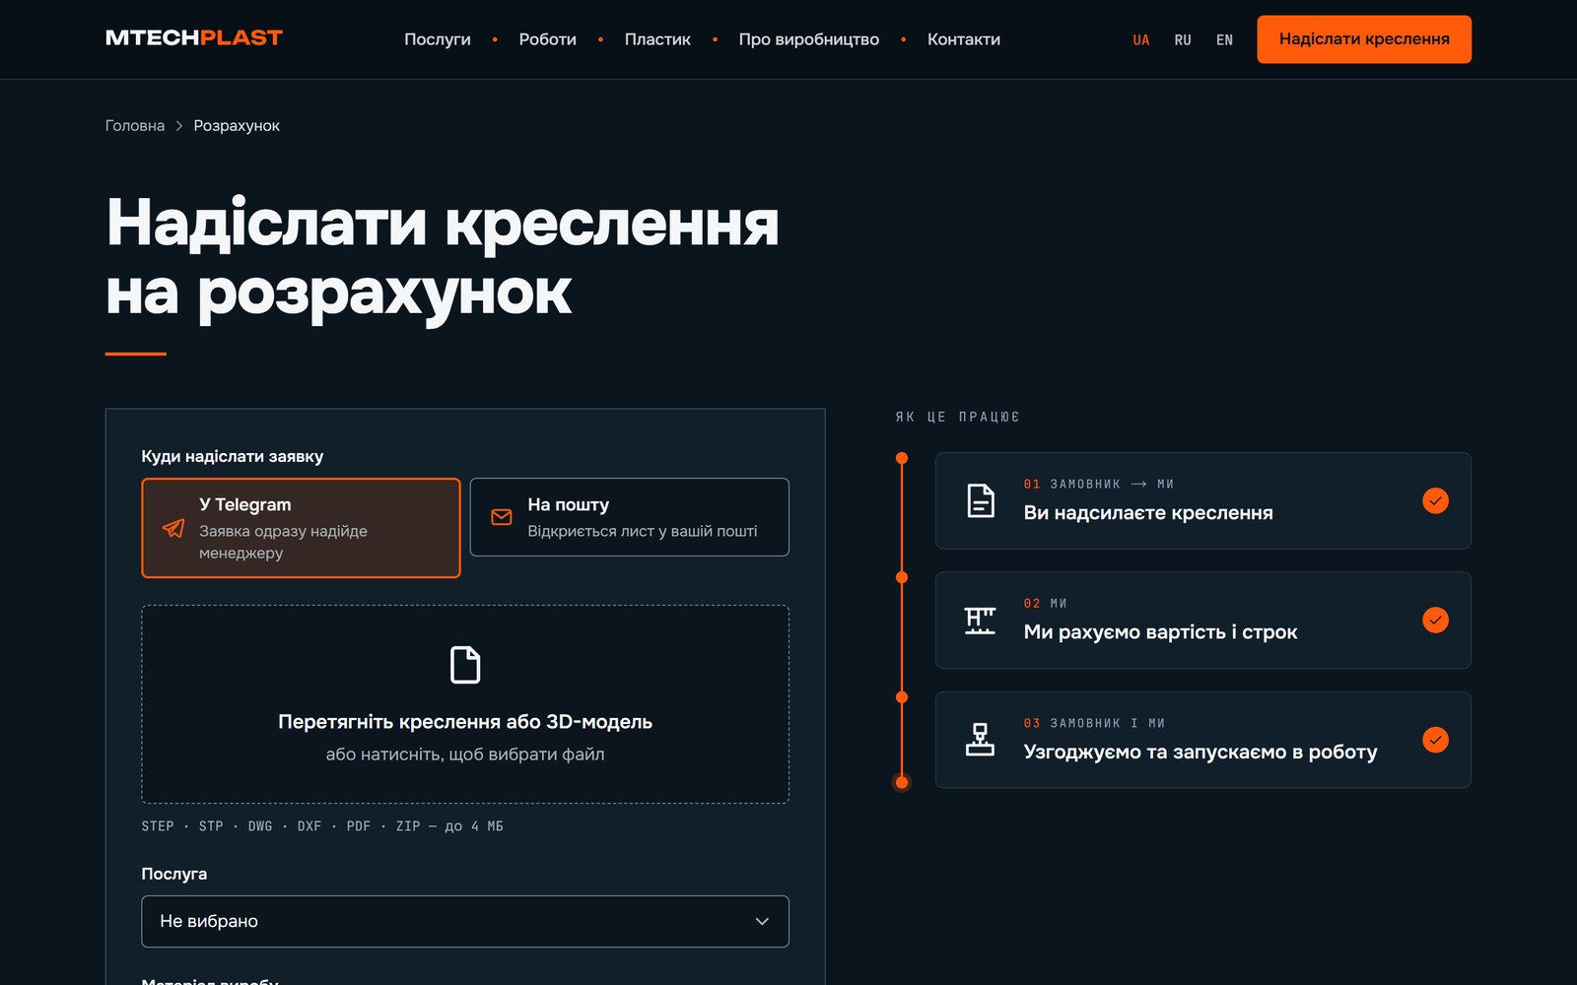Select the 'На пошту' delivery option

pyautogui.click(x=630, y=517)
